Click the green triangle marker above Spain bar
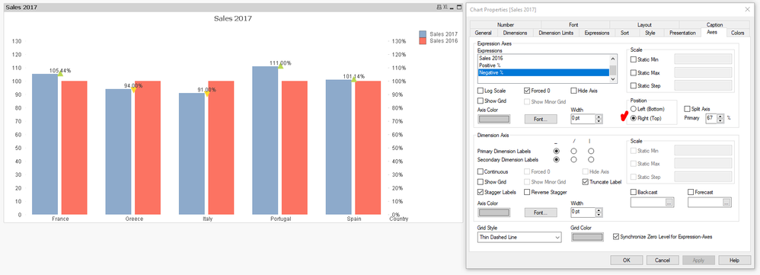The width and height of the screenshot is (760, 275). tap(353, 79)
